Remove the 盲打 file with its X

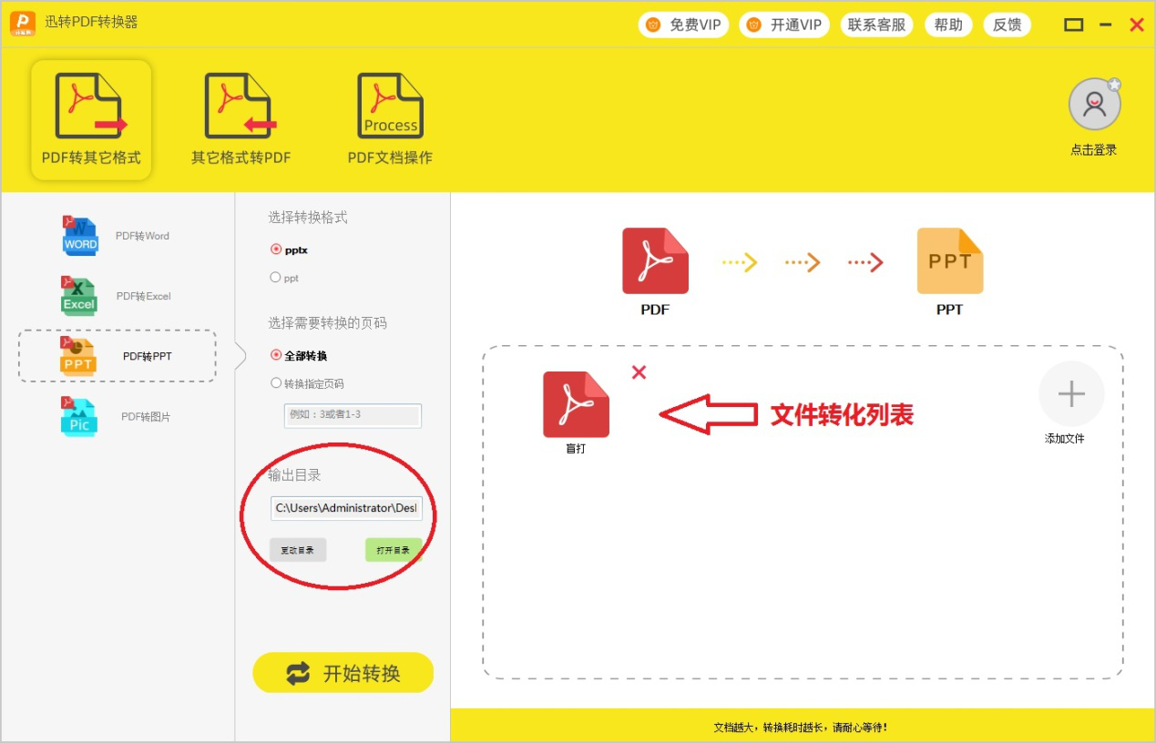tap(638, 372)
